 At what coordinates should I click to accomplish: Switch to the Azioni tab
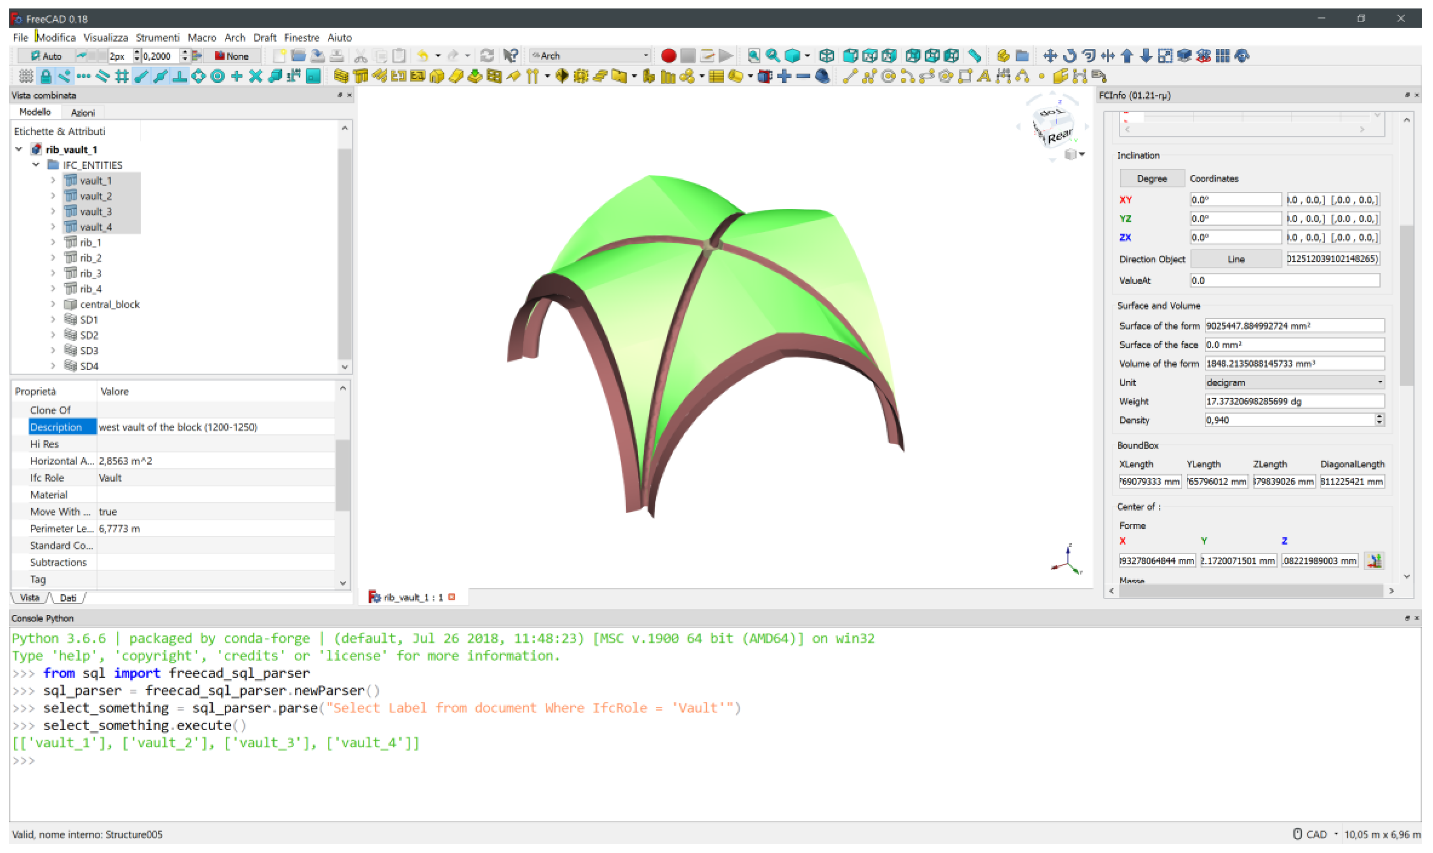pyautogui.click(x=83, y=113)
